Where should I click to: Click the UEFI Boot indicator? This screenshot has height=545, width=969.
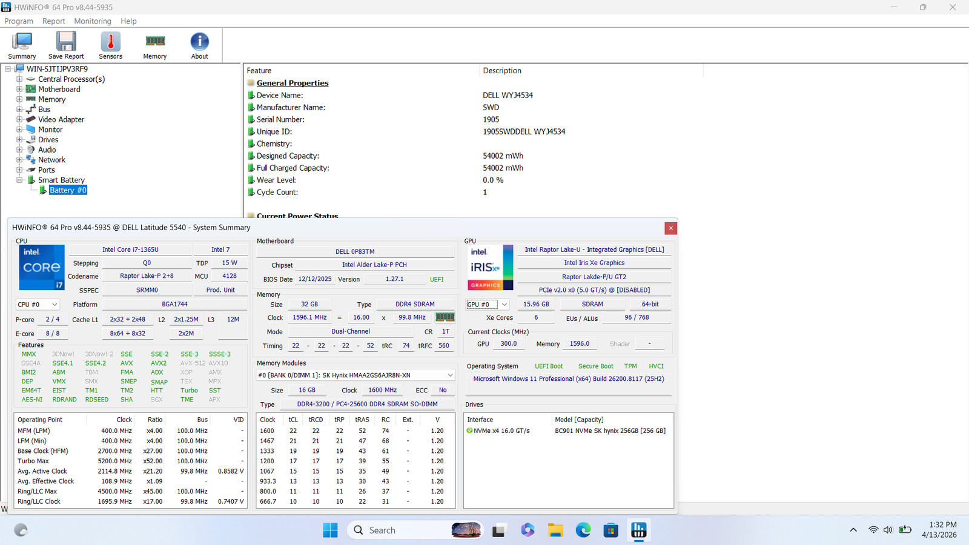549,366
